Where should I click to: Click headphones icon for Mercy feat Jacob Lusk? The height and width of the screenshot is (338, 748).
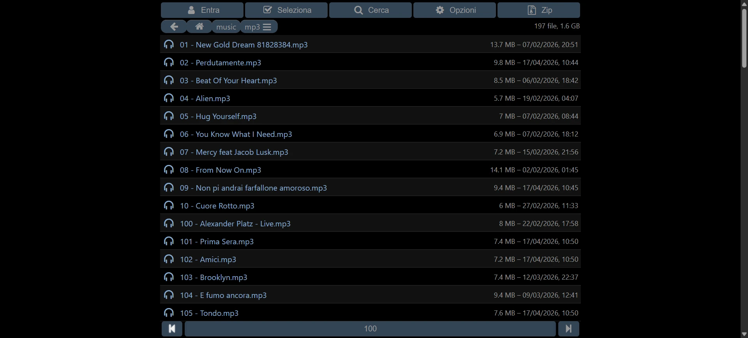pyautogui.click(x=169, y=152)
